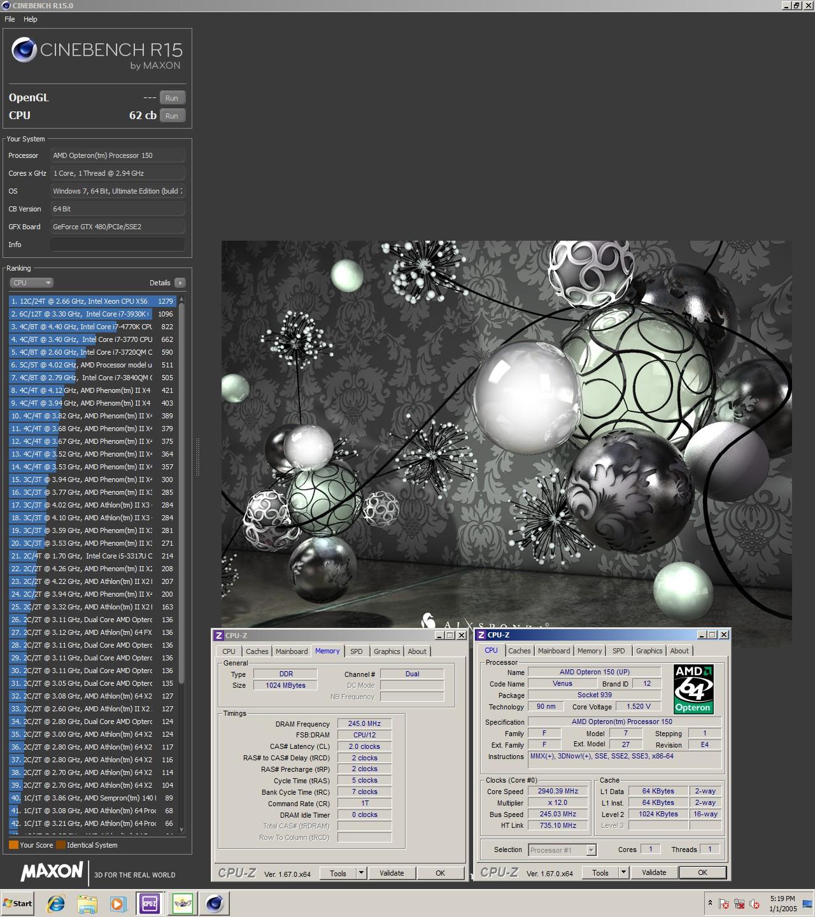Viewport: 815px width, 917px height.
Task: Open the Help menu
Action: [x=31, y=19]
